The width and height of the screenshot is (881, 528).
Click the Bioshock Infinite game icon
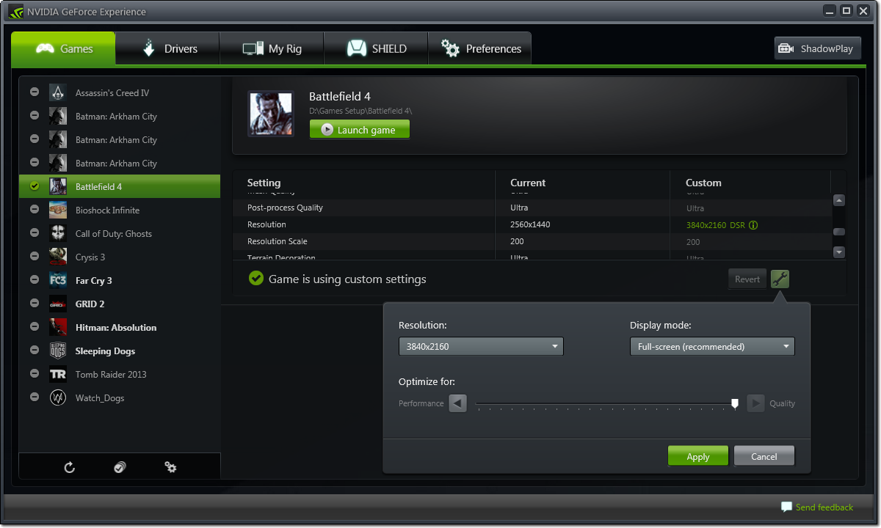tap(58, 210)
